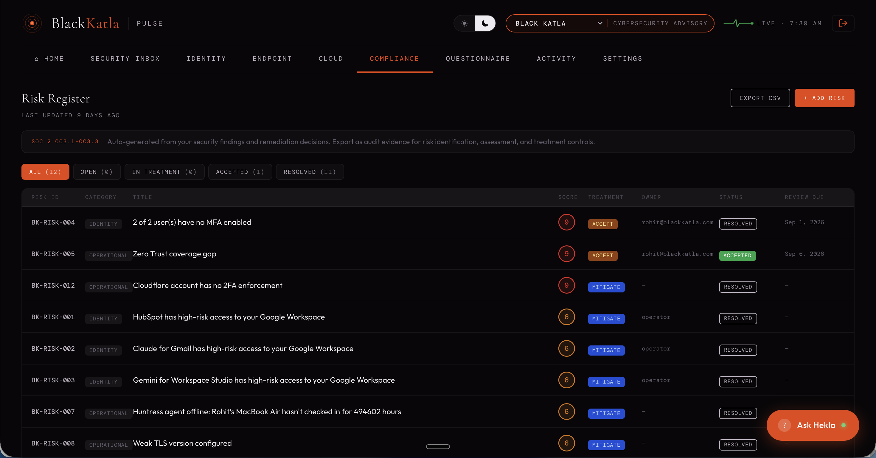Viewport: 876px width, 458px height.
Task: Switch to dark mode moon icon
Action: [x=485, y=23]
